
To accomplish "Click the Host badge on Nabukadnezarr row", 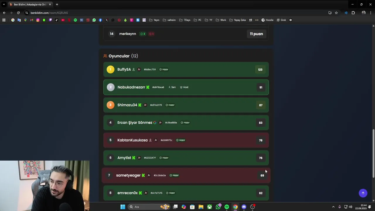I will click(184, 87).
